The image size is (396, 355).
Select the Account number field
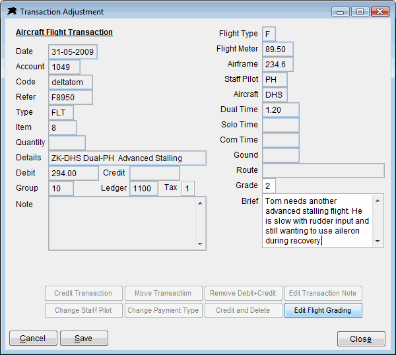[64, 67]
